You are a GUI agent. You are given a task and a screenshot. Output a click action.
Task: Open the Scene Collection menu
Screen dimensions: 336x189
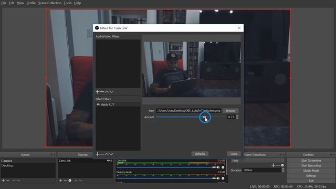coord(50,3)
